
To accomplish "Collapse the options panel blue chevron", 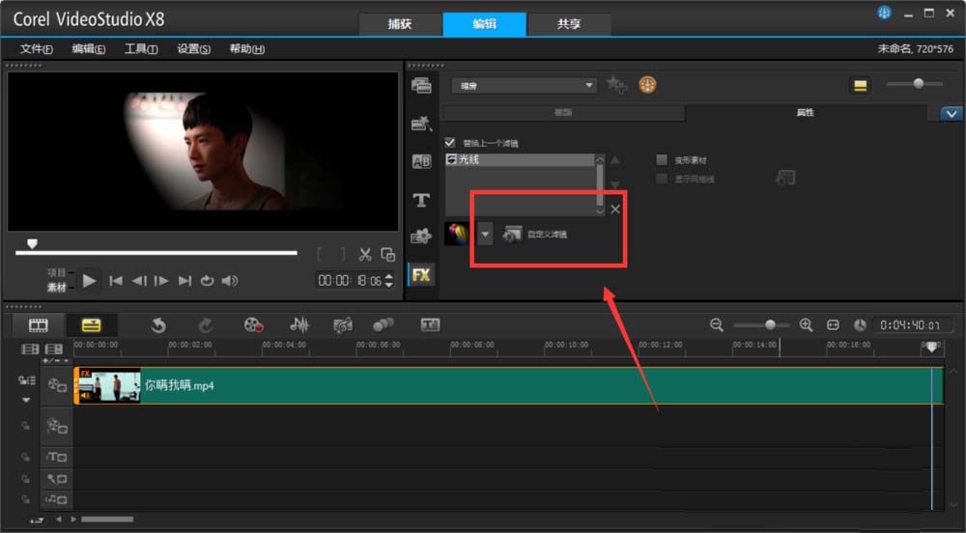I will (952, 114).
